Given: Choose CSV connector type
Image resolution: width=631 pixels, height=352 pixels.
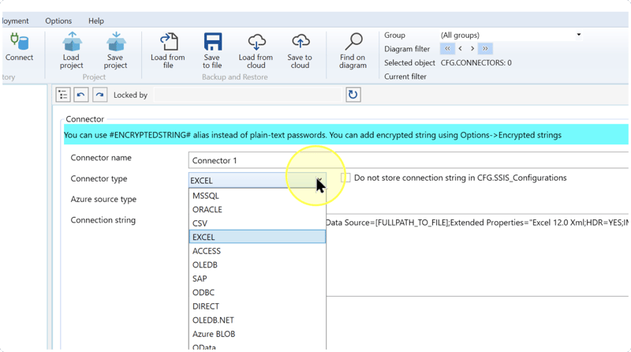Looking at the screenshot, I should (257, 223).
